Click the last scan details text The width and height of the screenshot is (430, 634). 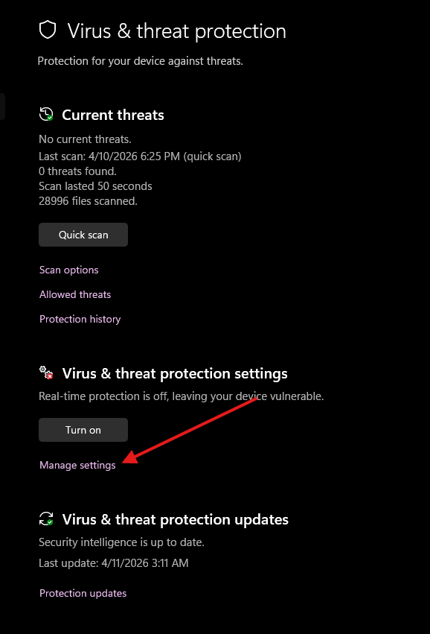point(140,156)
